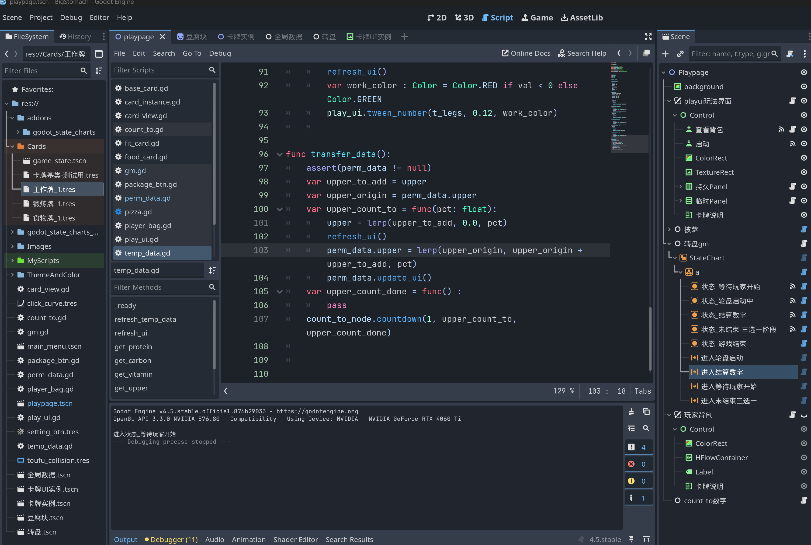Click the float script editor window icon
The image size is (811, 545).
coord(646,53)
